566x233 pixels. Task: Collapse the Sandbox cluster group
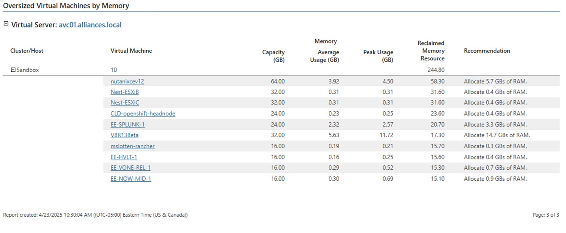point(13,70)
